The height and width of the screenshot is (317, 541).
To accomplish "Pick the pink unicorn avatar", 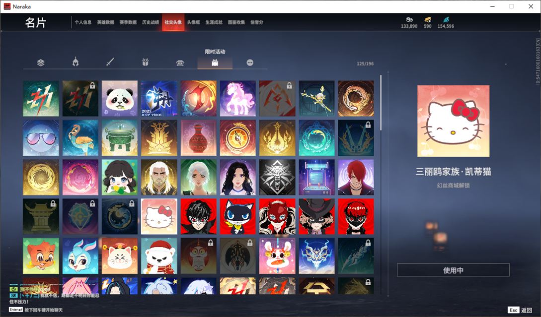I will click(x=238, y=99).
